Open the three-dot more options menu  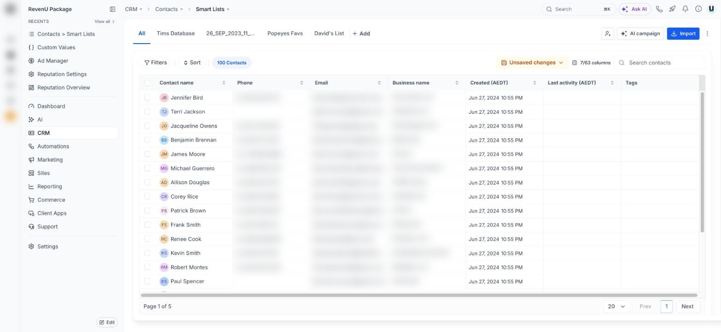point(707,34)
